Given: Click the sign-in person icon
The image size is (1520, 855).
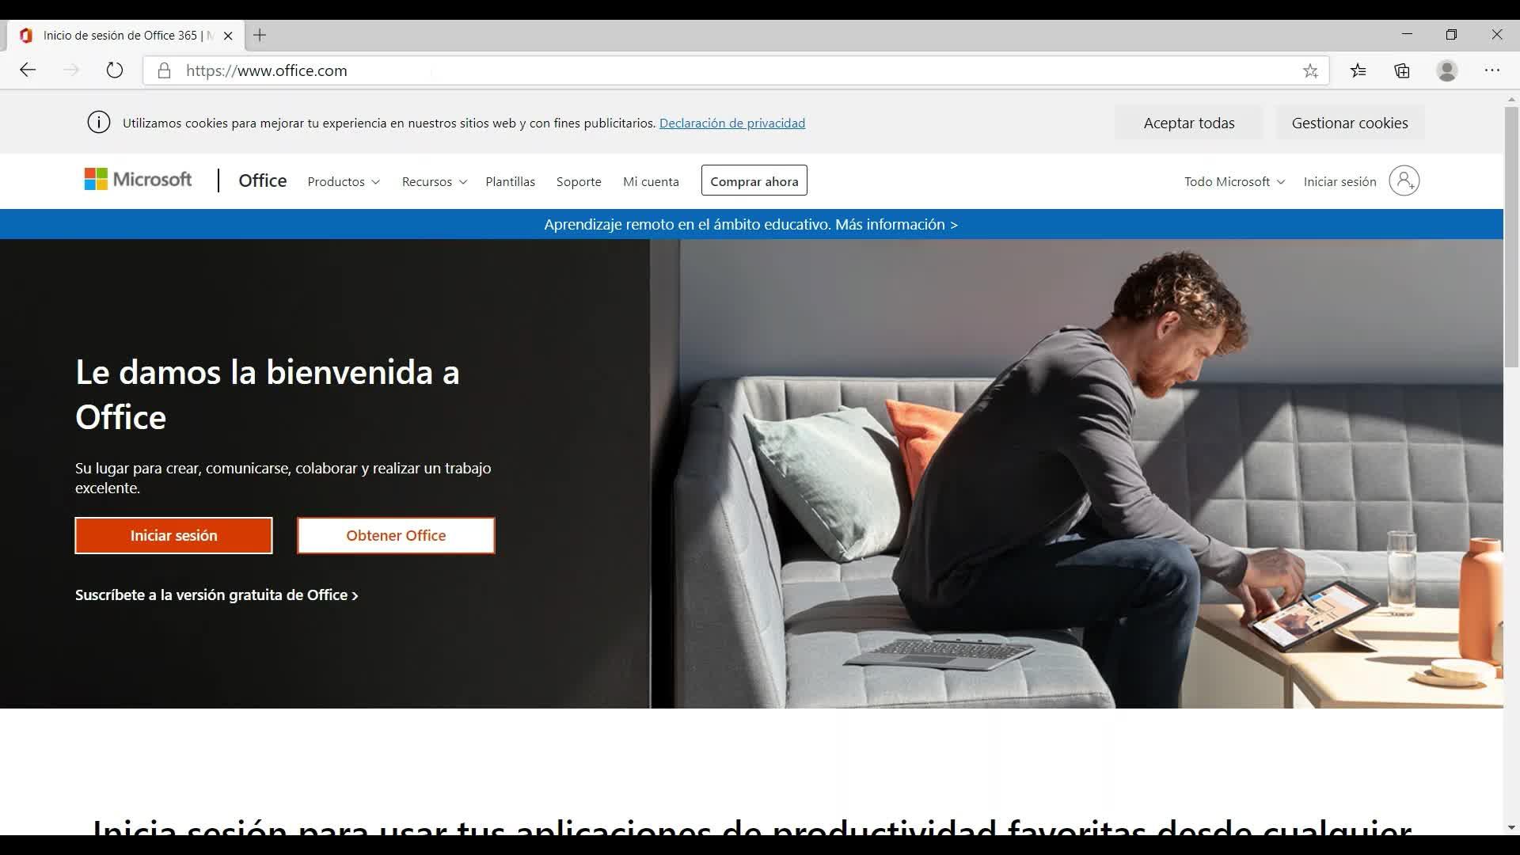Looking at the screenshot, I should pyautogui.click(x=1404, y=180).
